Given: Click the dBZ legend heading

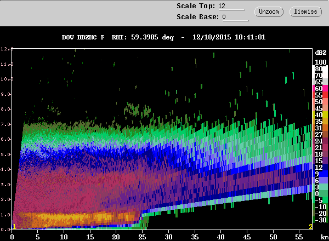Looking at the screenshot, I should click(321, 53).
